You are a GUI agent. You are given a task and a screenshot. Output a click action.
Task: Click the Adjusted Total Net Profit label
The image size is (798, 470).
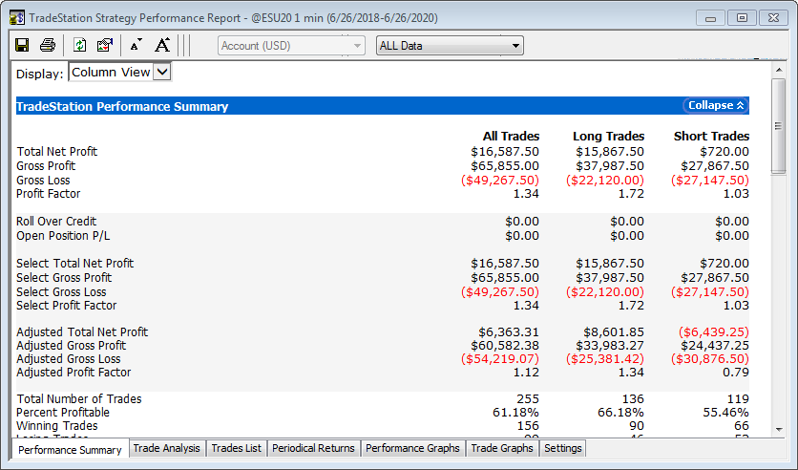[x=82, y=332]
